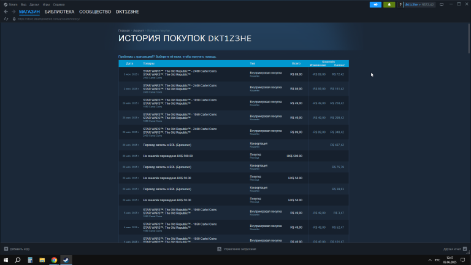
Task: Click the Steam taskbar icon
Action: click(x=66, y=260)
